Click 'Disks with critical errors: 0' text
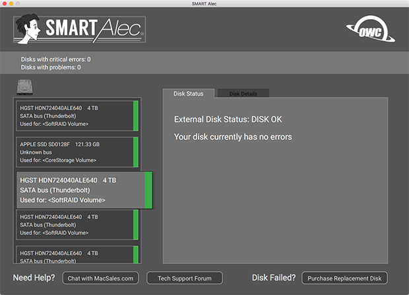Screen dimensions: 409x295 [56, 59]
